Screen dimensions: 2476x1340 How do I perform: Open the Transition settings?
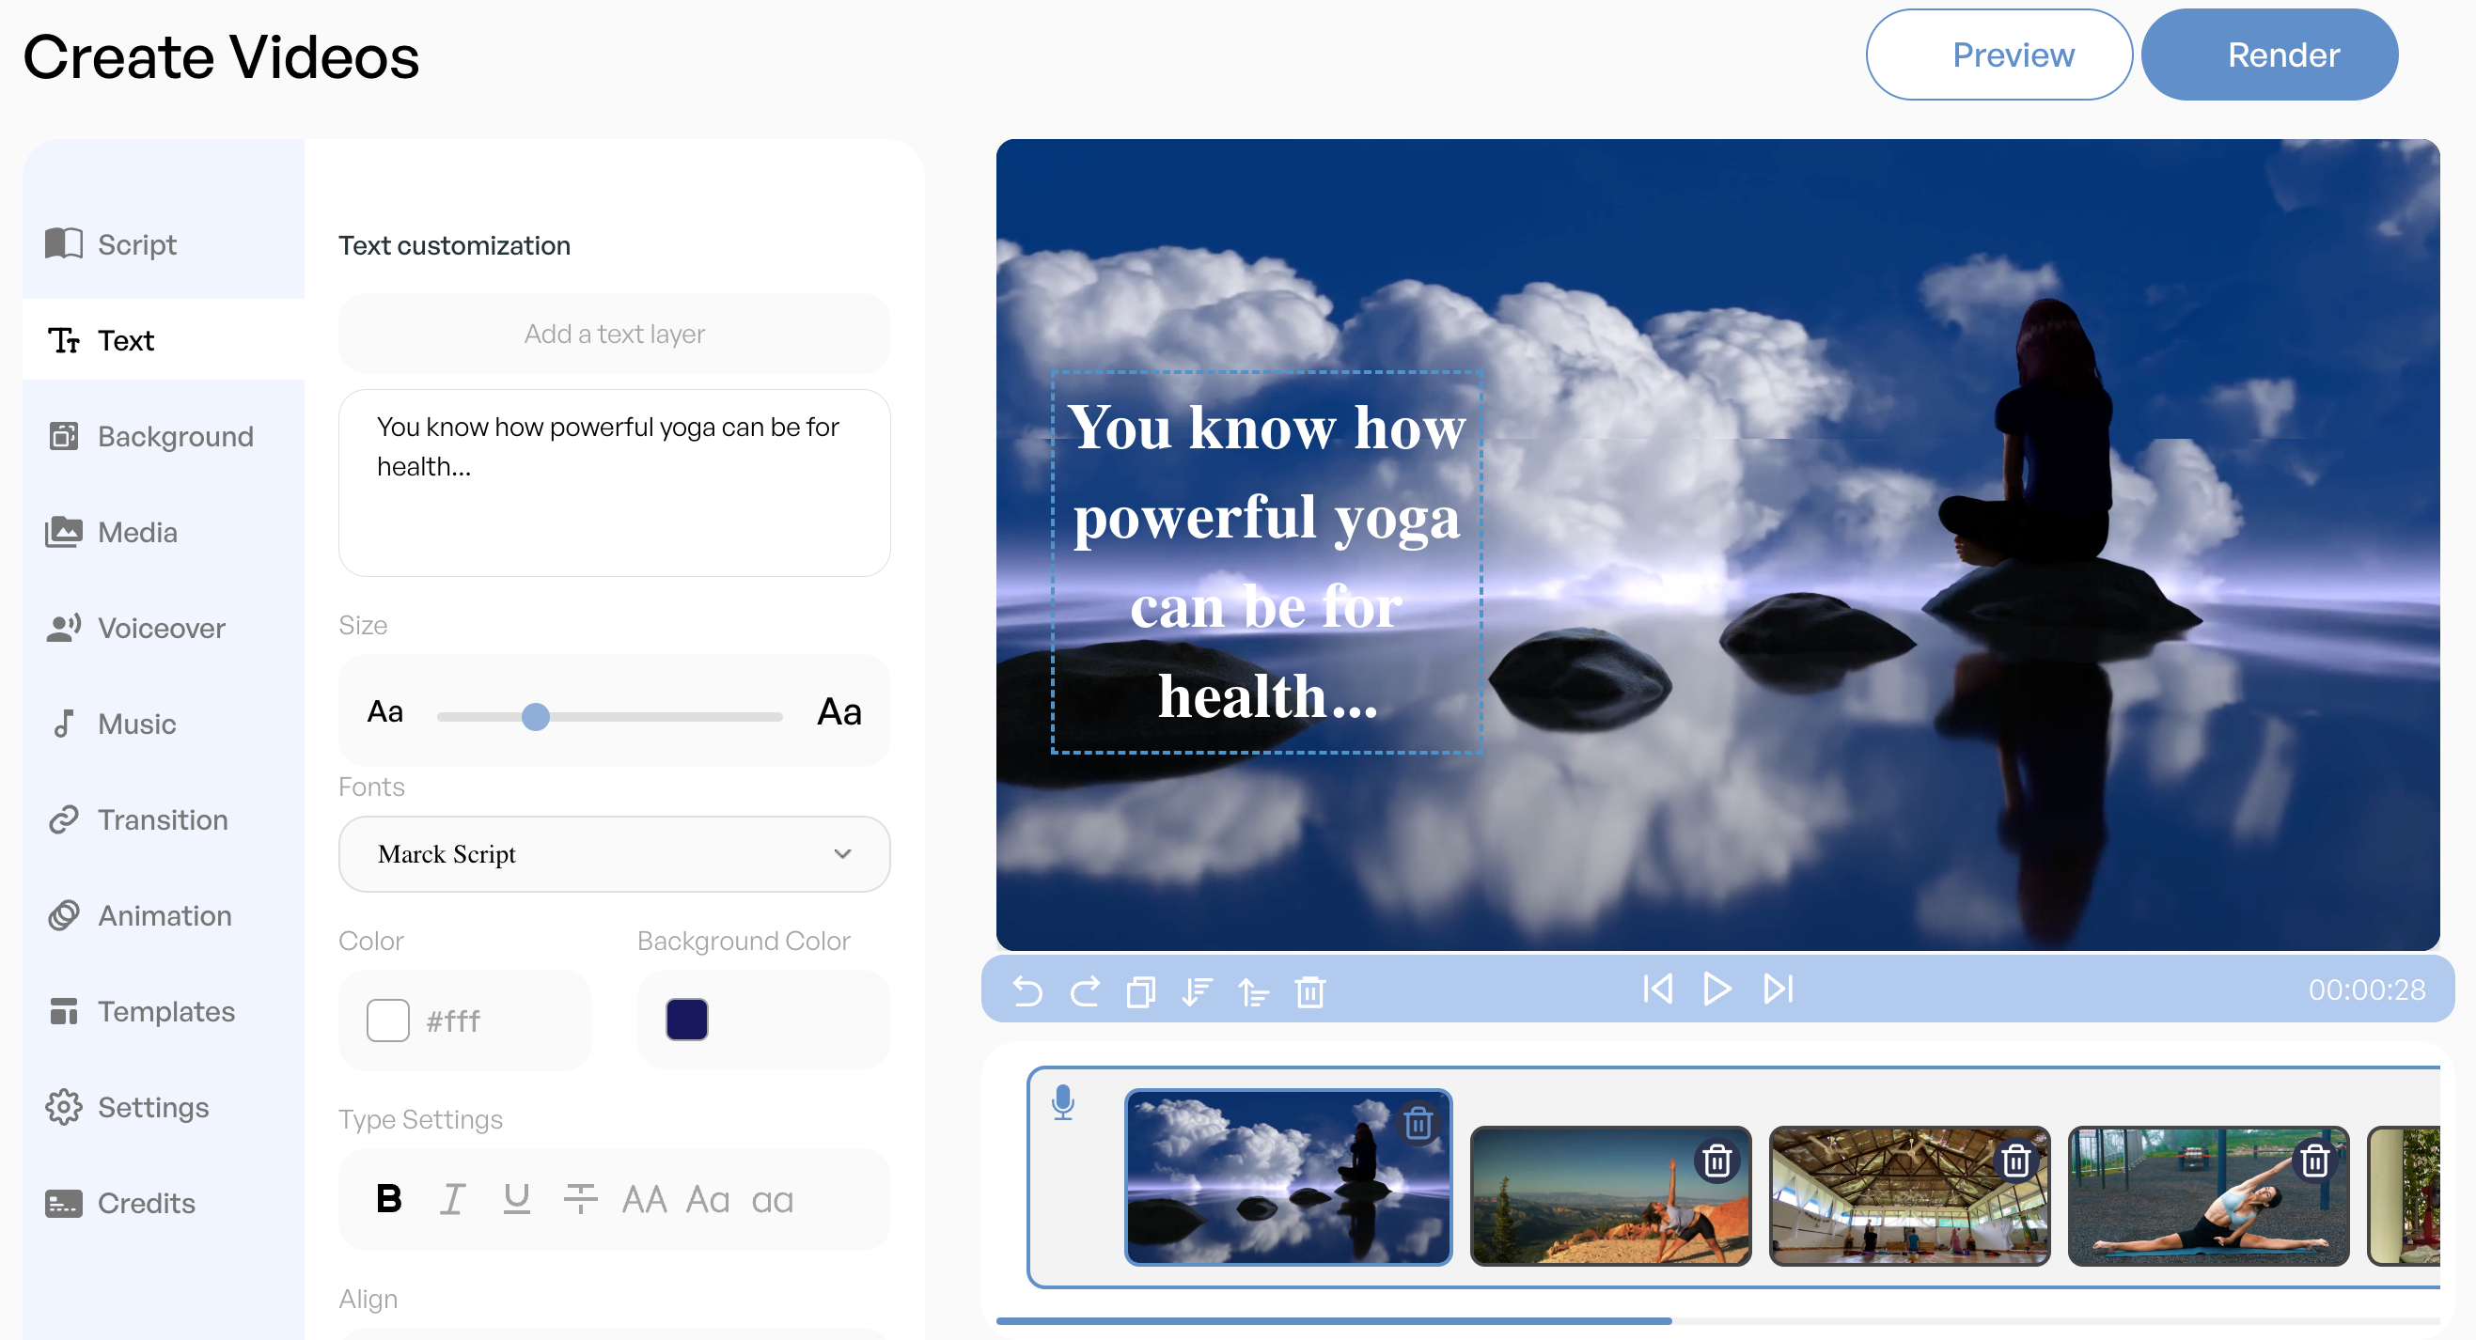137,819
